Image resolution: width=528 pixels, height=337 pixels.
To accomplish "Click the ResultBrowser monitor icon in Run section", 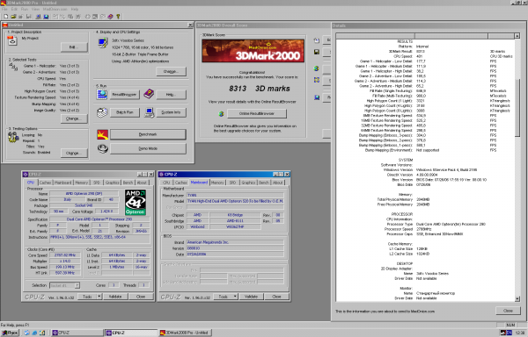I will (x=102, y=94).
